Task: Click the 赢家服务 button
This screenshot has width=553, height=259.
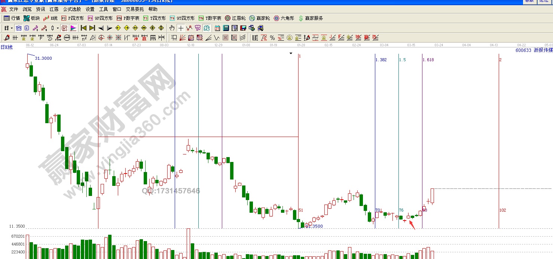Action: coord(311,18)
